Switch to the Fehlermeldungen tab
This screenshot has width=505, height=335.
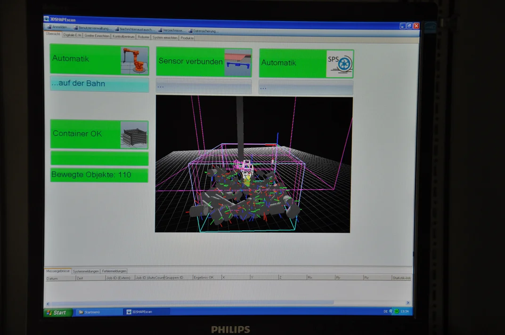click(x=114, y=271)
